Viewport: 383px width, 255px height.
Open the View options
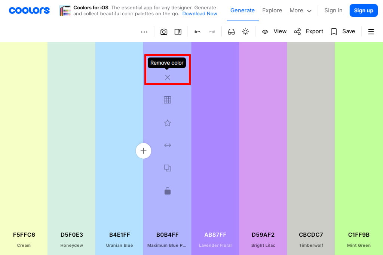click(274, 31)
